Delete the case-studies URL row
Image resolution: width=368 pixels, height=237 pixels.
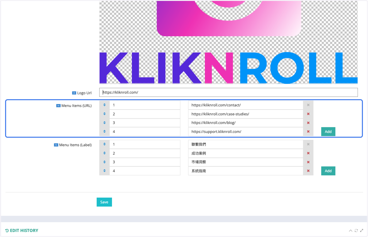[x=308, y=114]
